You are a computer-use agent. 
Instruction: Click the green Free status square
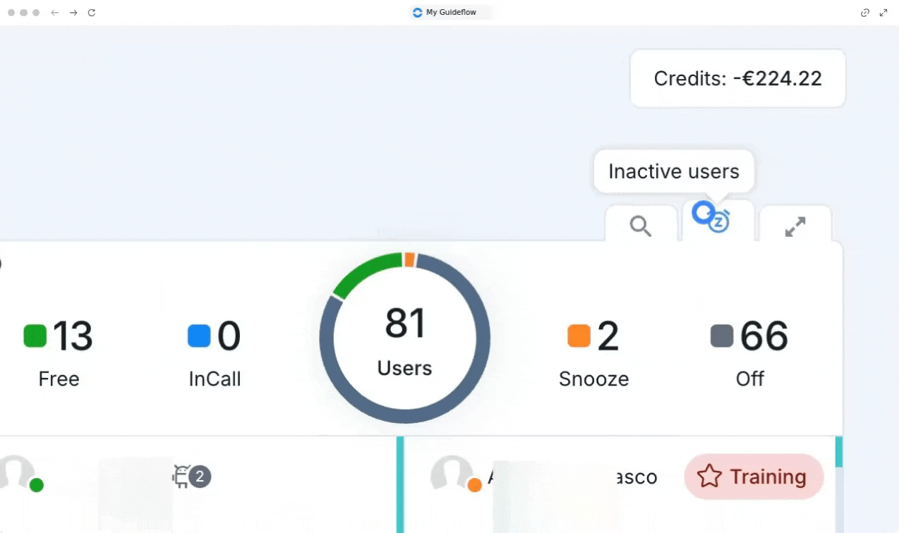[x=35, y=336]
